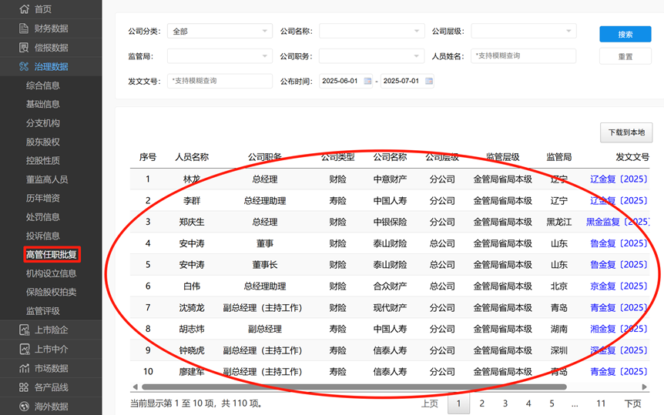Expand the 公司分类 dropdown showing 全部
This screenshot has width=664, height=415.
(220, 32)
